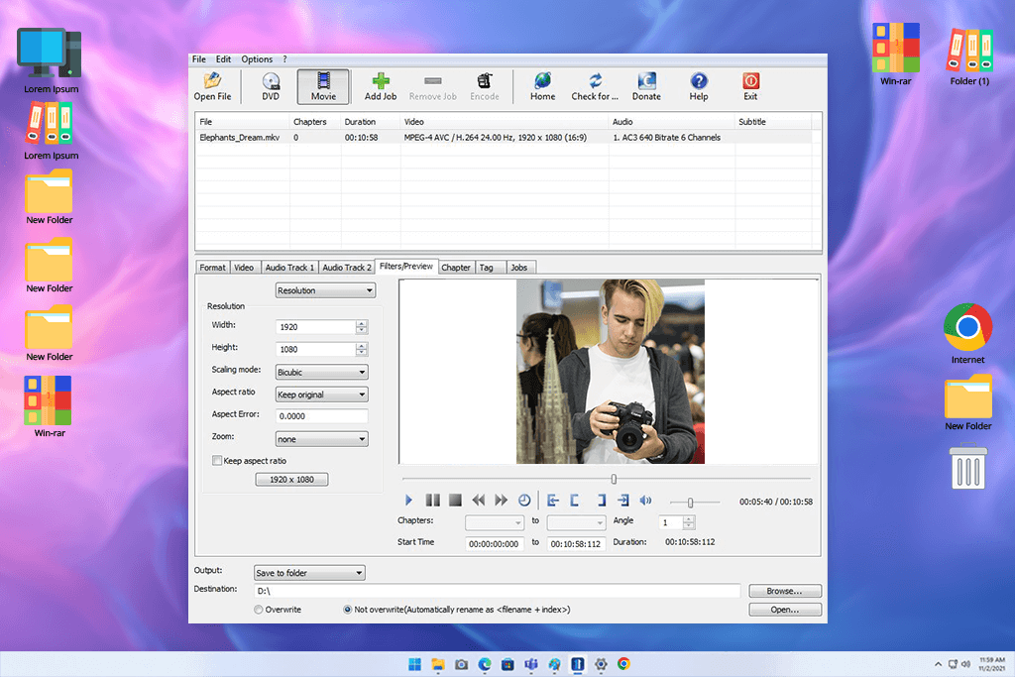
Task: Switch to the Jobs tab
Action: [519, 268]
